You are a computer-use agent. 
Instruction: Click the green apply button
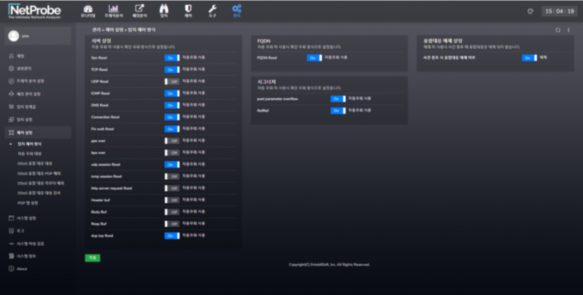click(92, 258)
